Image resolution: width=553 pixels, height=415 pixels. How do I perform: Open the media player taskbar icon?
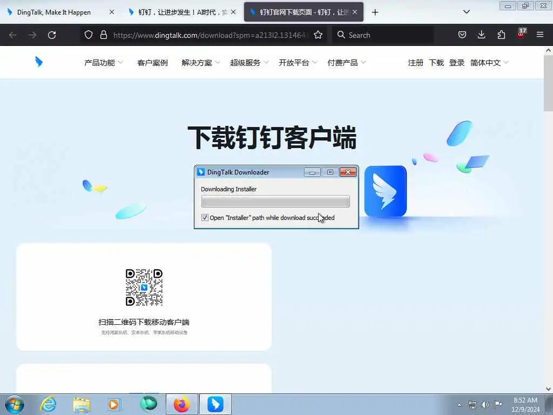point(114,404)
